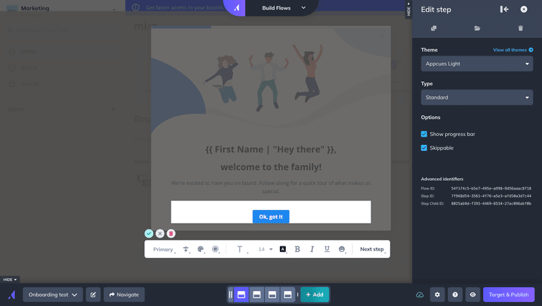The height and width of the screenshot is (306, 542).
Task: Confirm edits with the green checkmark
Action: coord(148,234)
